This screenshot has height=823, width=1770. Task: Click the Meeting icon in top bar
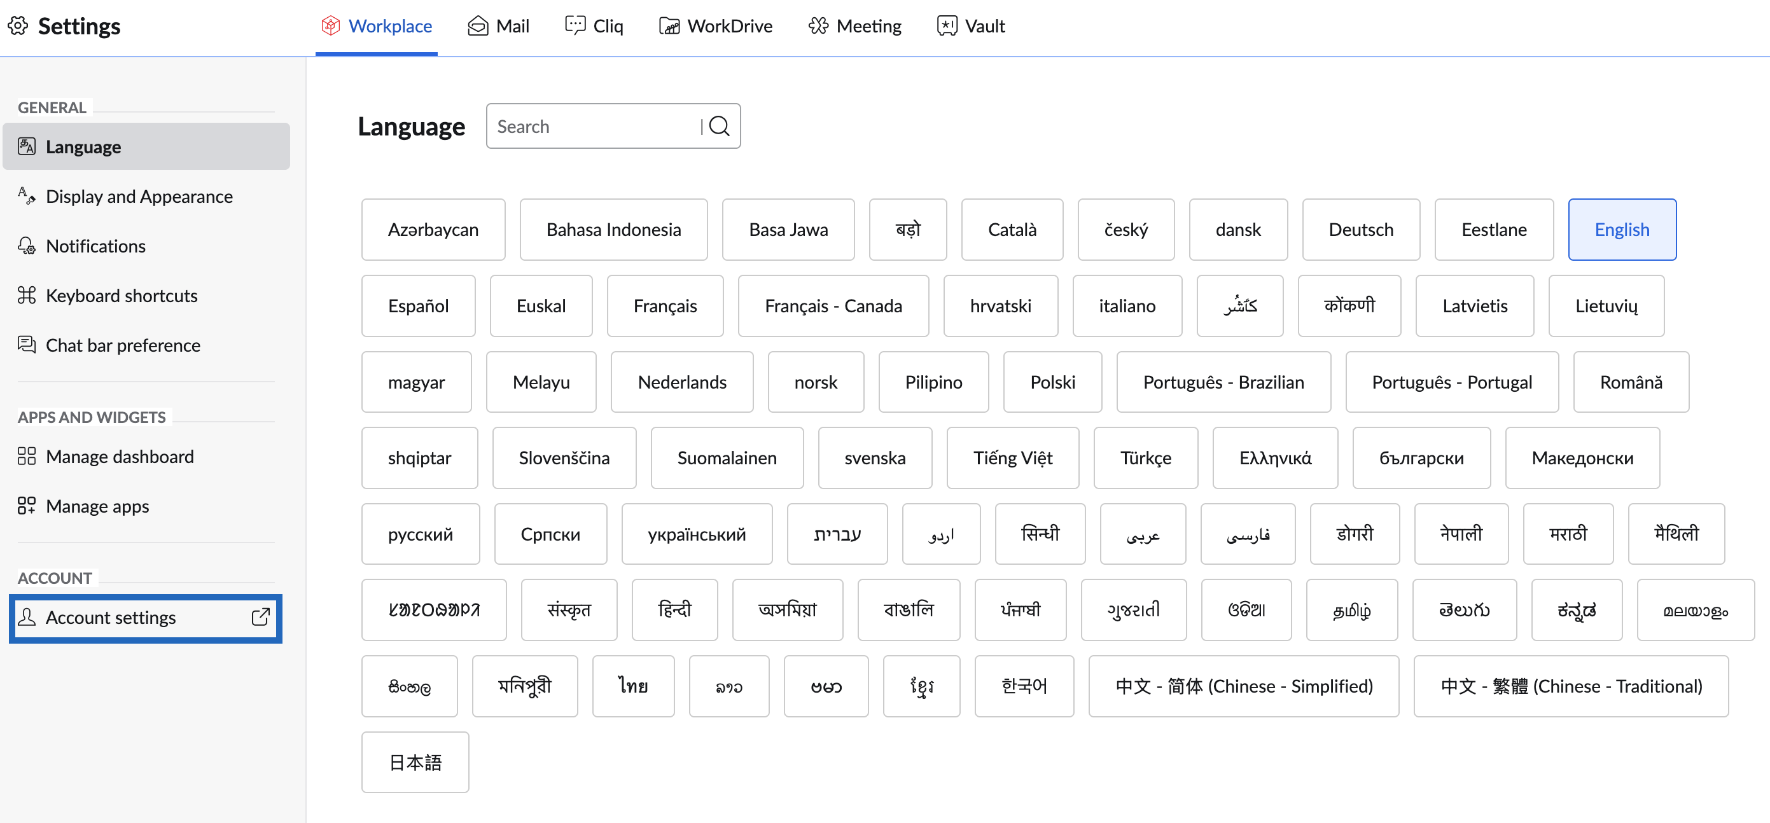coord(818,26)
